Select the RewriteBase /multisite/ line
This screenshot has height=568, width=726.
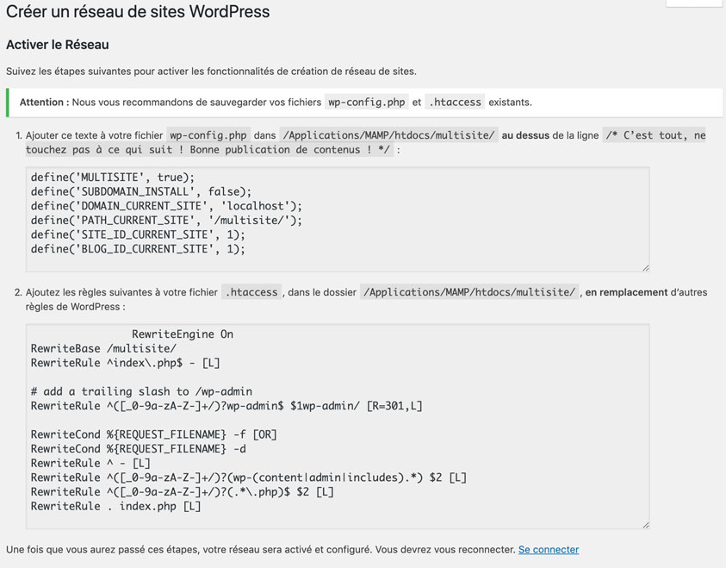[102, 348]
